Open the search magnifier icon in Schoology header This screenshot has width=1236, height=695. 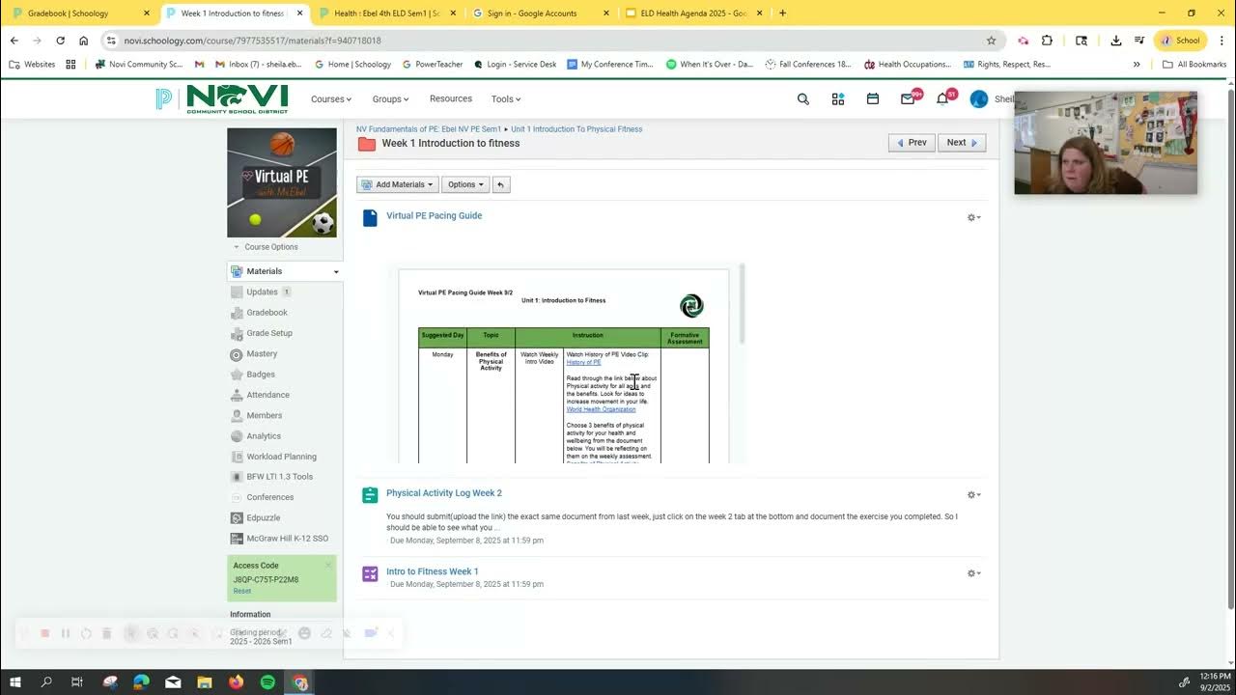(x=802, y=98)
